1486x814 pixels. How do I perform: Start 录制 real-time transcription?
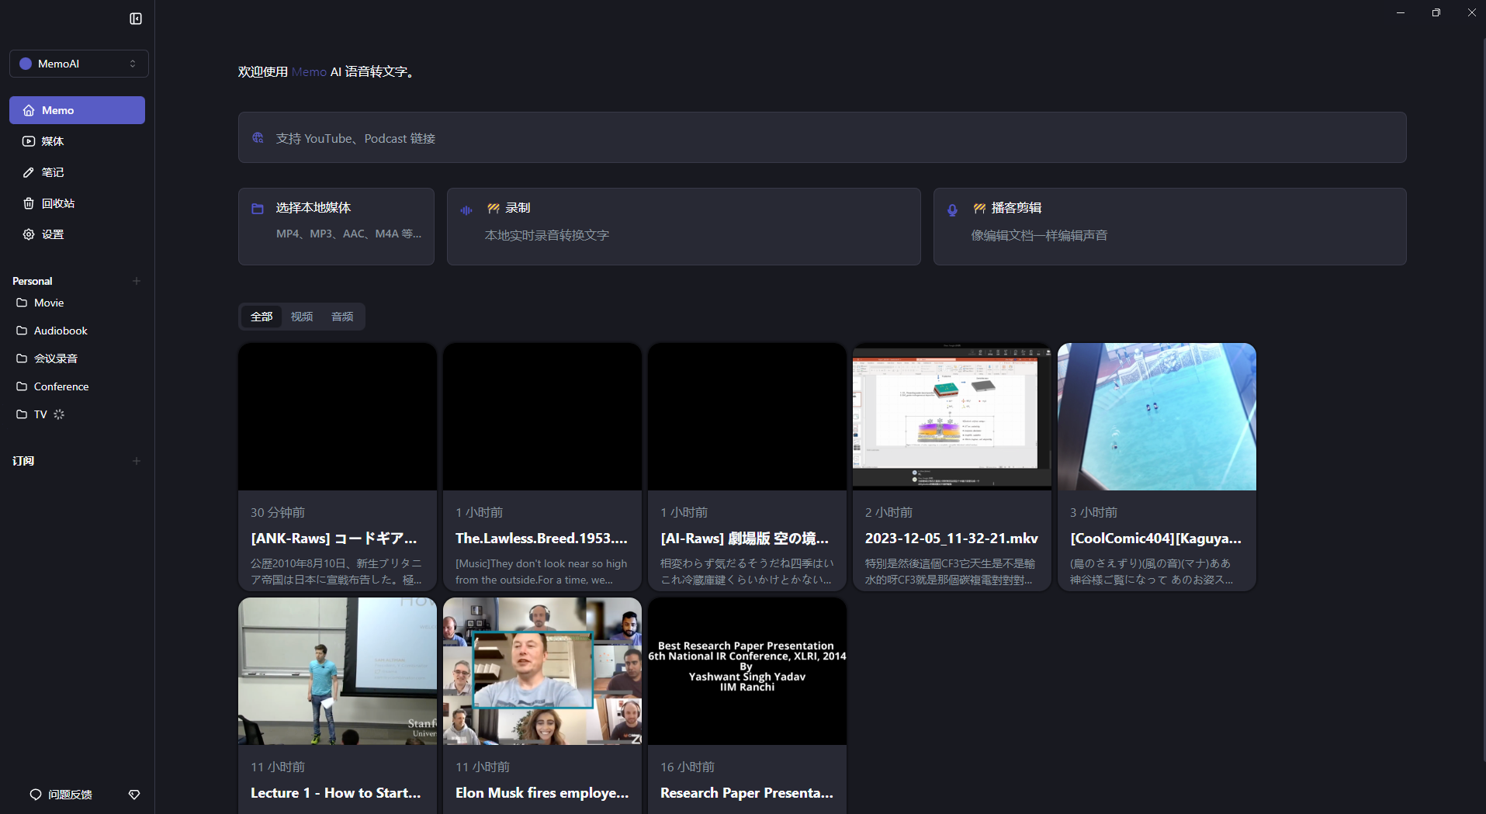[x=683, y=225]
